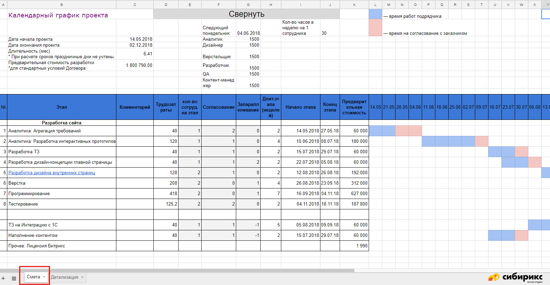
Task: Click the 09.07 week header
Action: point(482,107)
